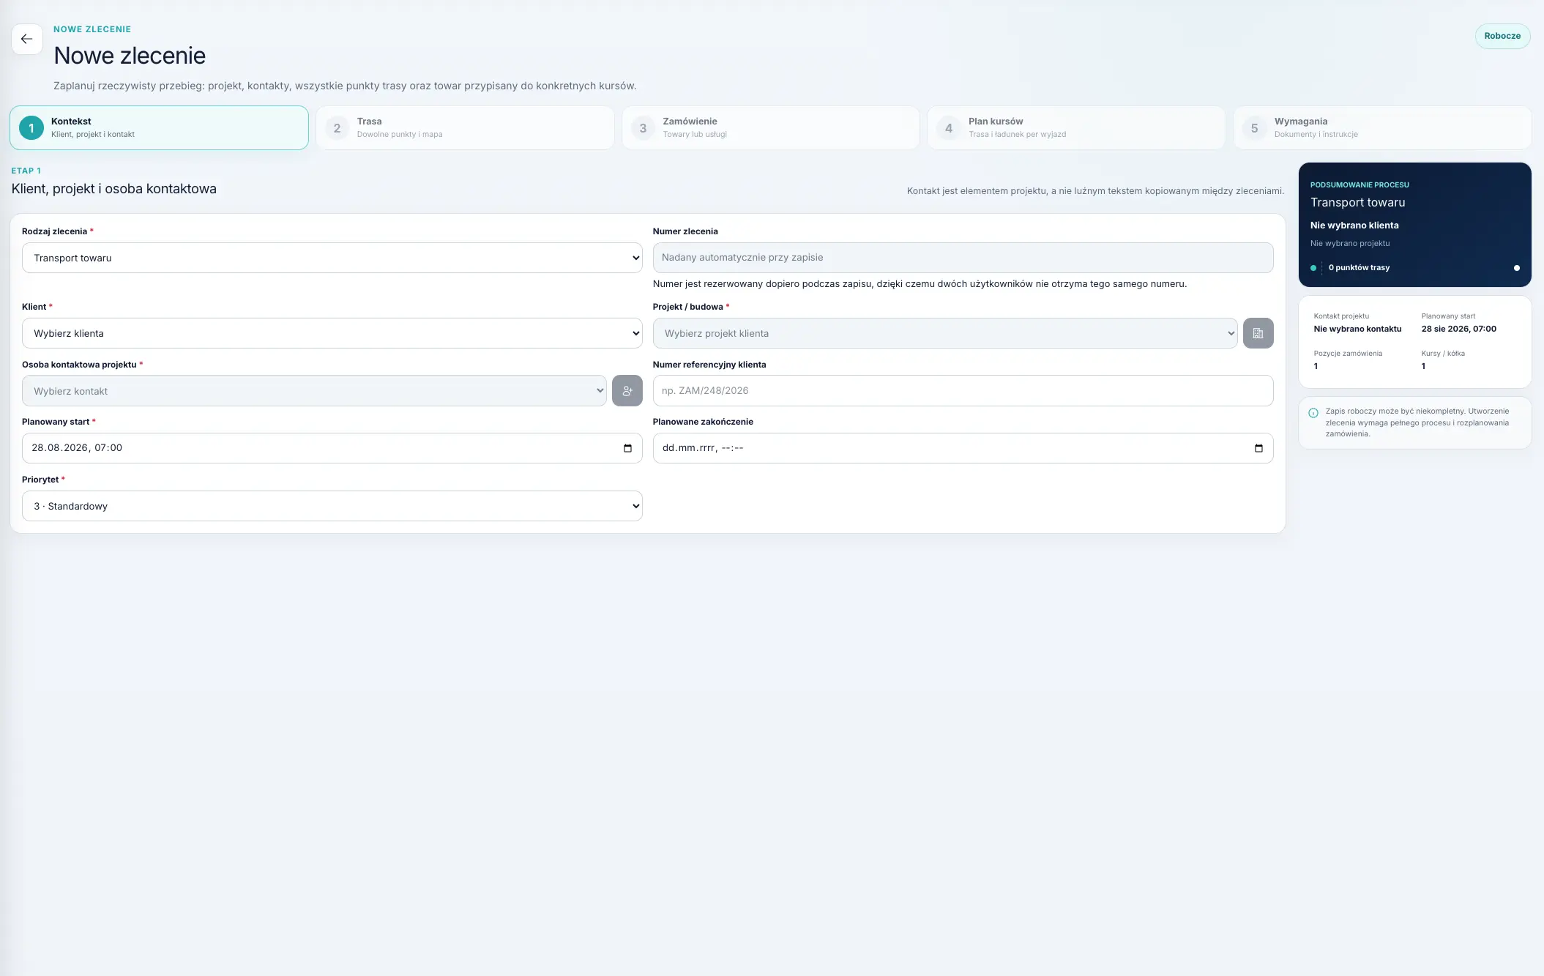Expand the Priorytet dropdown
Screen dimensions: 1544x976
tap(332, 506)
